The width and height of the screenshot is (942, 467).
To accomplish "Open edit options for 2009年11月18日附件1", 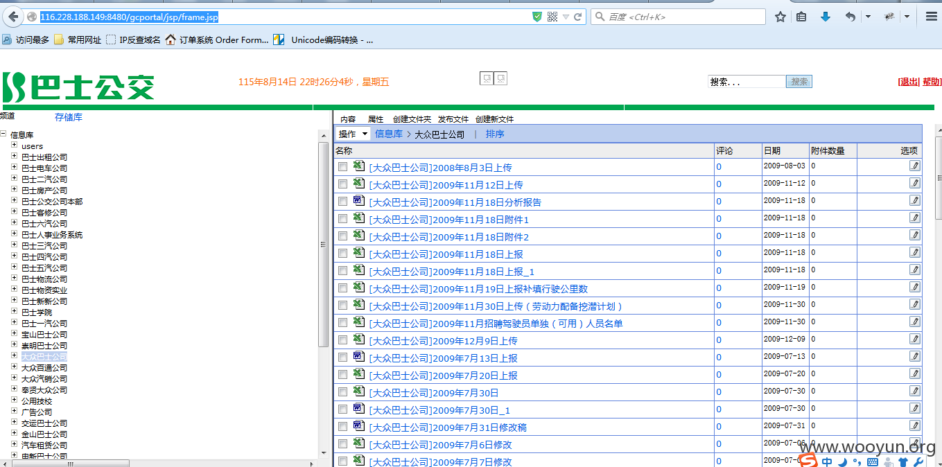I will point(915,218).
